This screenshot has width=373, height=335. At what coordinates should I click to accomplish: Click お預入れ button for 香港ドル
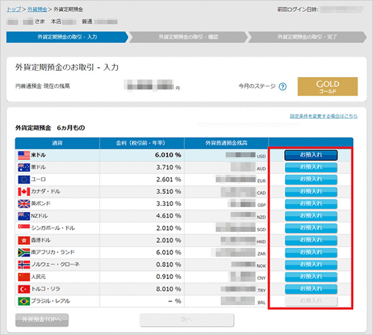point(311,240)
